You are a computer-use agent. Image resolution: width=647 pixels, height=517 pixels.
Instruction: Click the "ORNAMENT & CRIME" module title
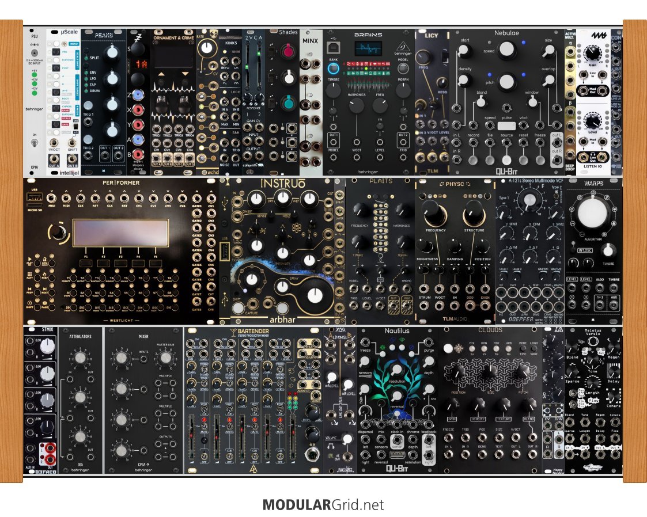pyautogui.click(x=174, y=37)
